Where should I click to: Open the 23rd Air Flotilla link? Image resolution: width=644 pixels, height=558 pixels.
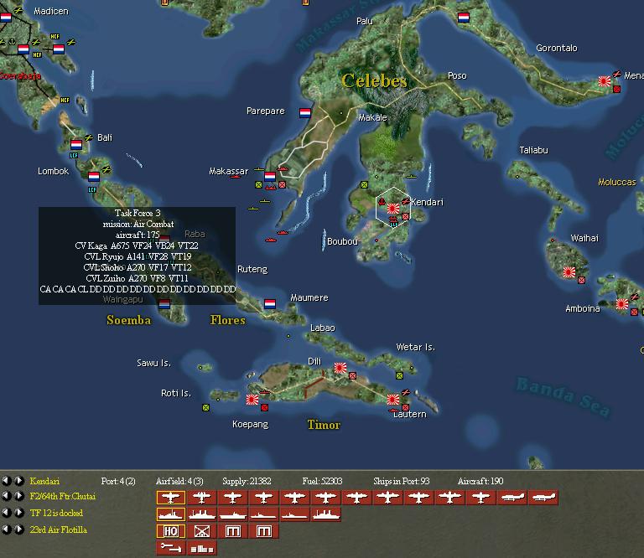[59, 530]
